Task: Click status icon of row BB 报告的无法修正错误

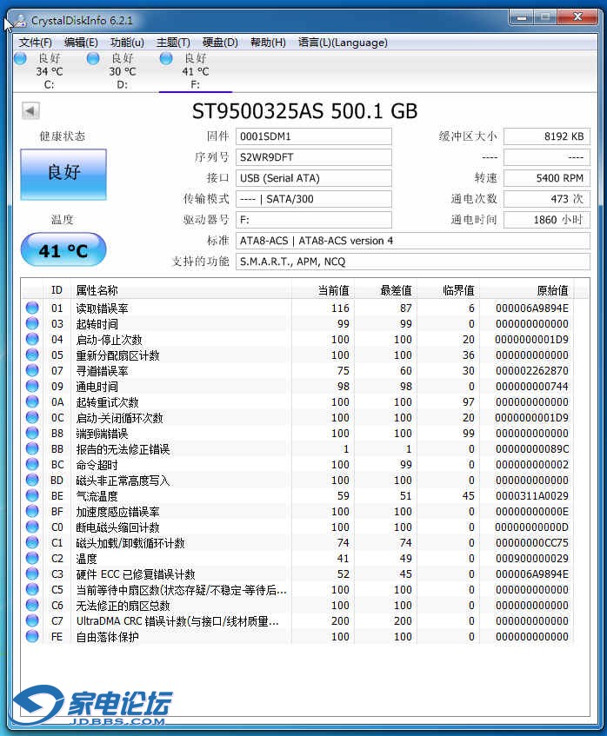Action: click(32, 448)
